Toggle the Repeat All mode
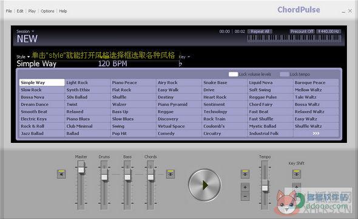This screenshot has width=358, height=219. [260, 32]
